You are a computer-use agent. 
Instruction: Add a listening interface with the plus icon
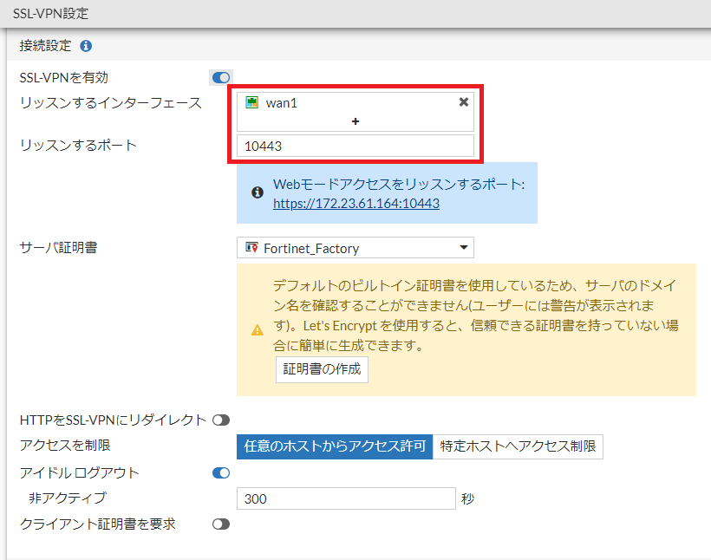355,121
